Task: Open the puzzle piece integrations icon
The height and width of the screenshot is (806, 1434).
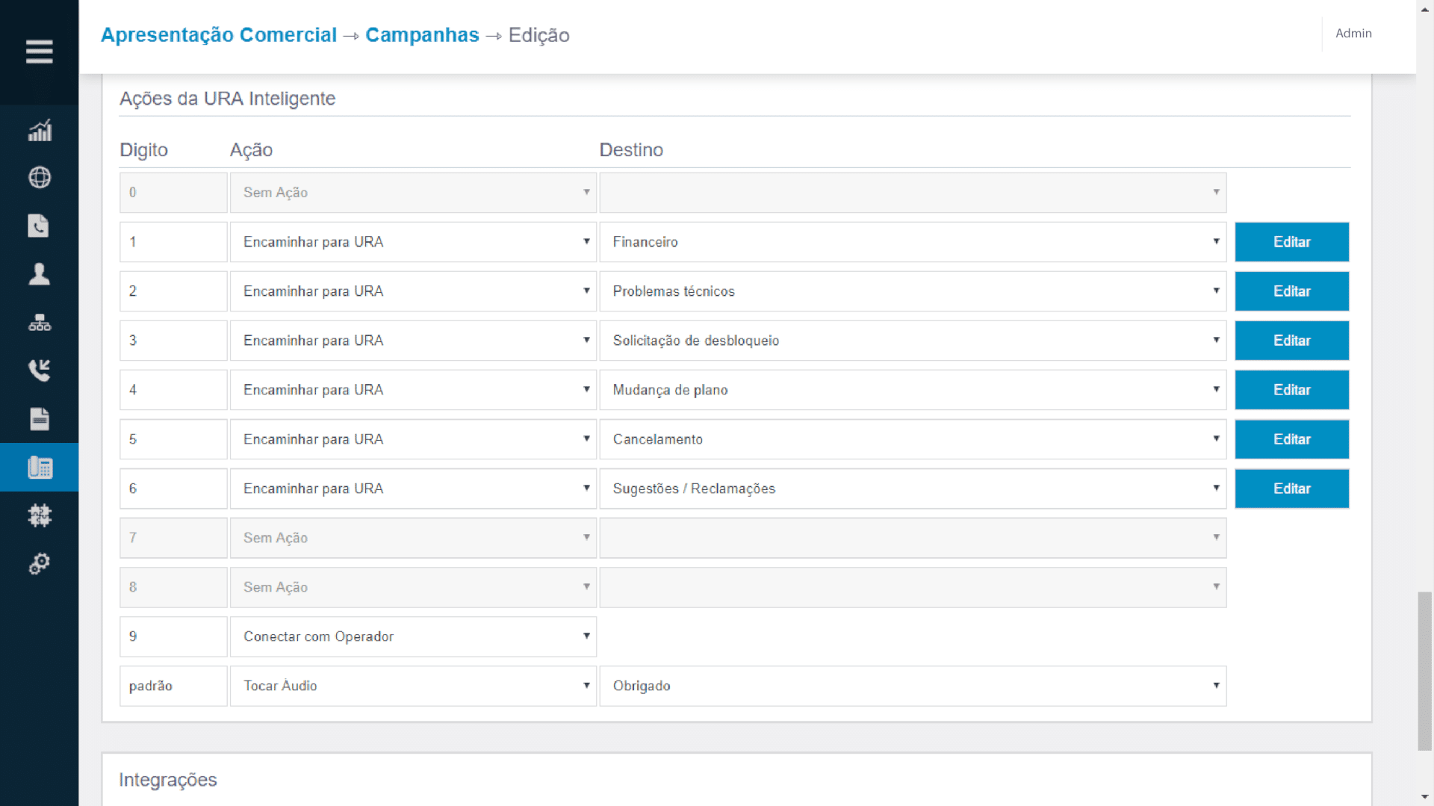Action: (40, 515)
